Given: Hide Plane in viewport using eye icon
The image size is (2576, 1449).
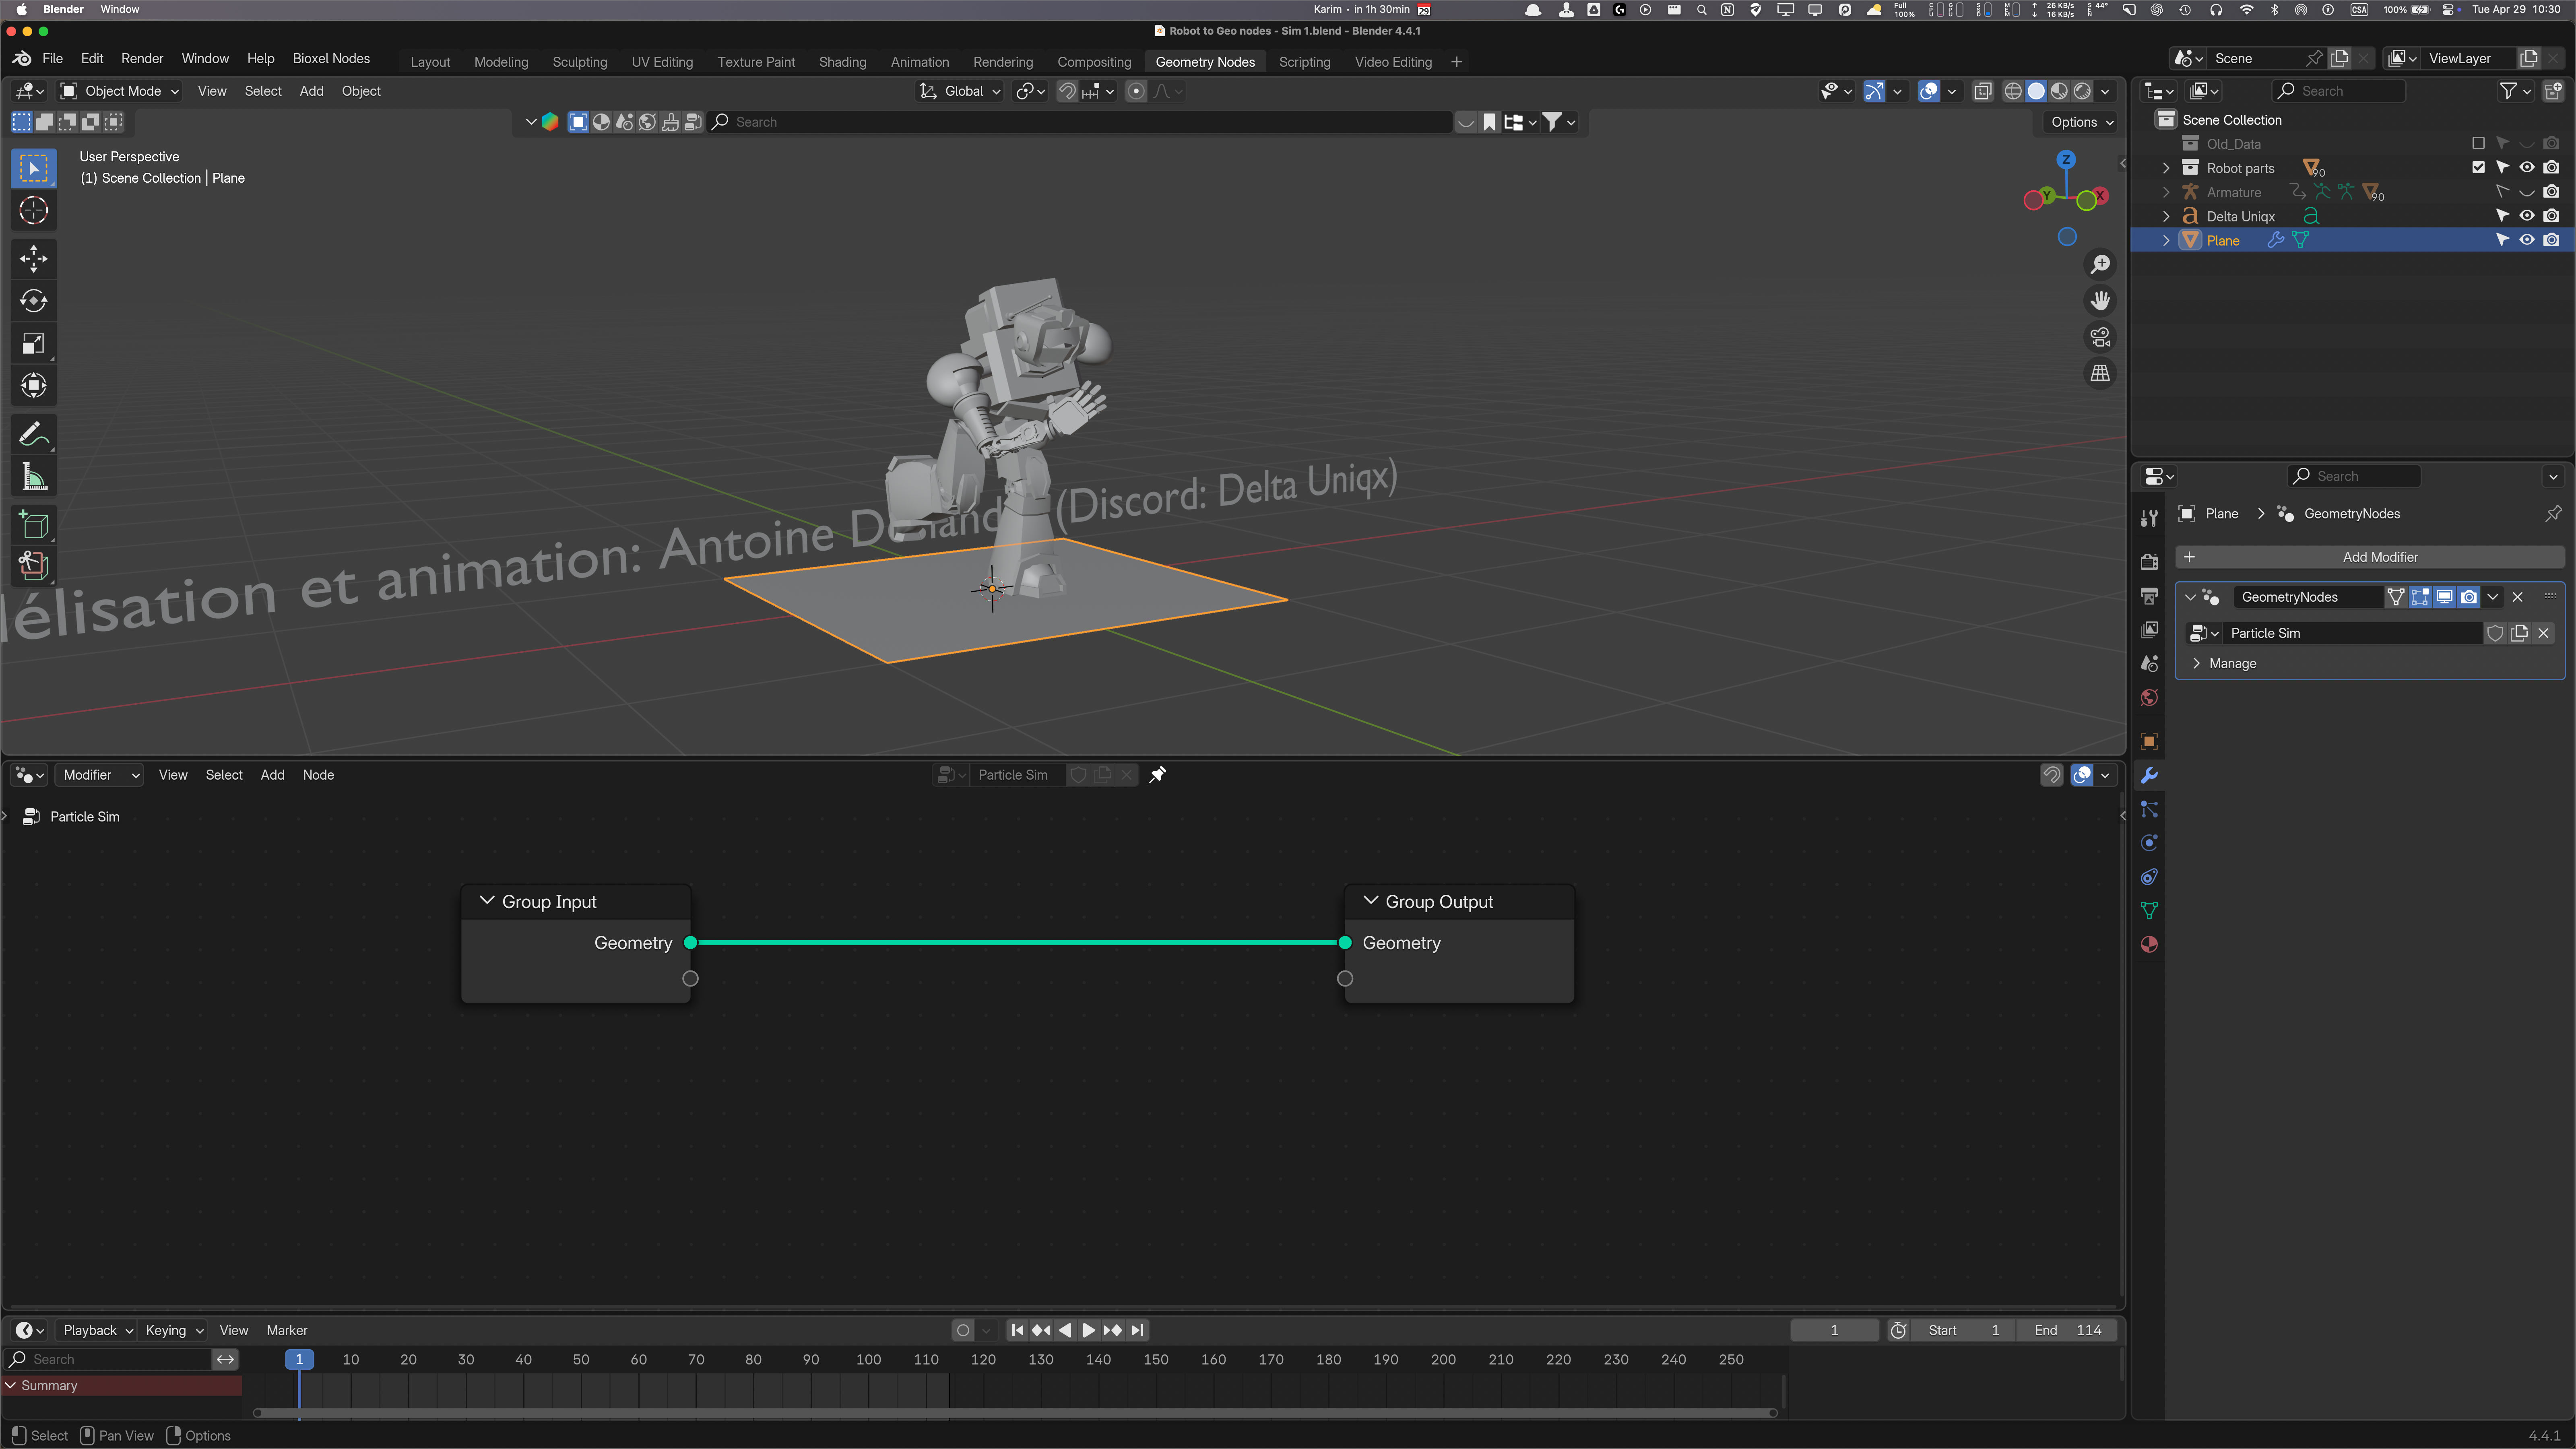Looking at the screenshot, I should pyautogui.click(x=2527, y=240).
